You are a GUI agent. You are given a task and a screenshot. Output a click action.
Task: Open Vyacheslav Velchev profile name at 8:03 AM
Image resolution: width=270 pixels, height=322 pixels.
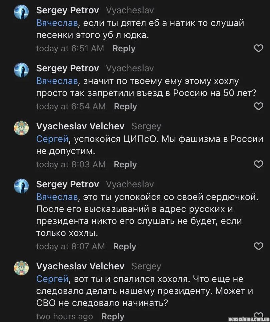coord(80,126)
